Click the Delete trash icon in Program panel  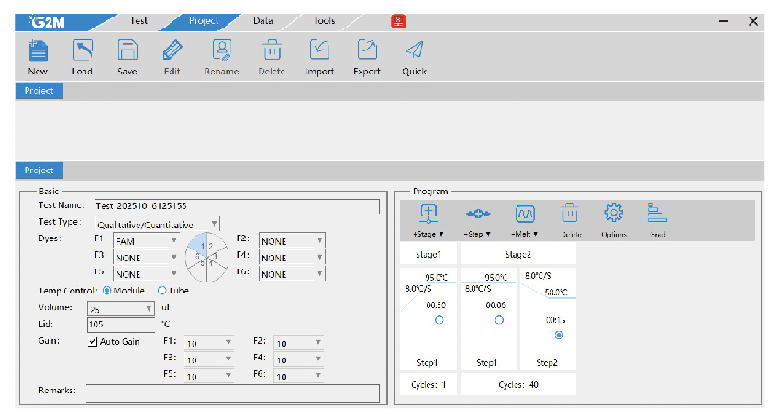click(569, 214)
